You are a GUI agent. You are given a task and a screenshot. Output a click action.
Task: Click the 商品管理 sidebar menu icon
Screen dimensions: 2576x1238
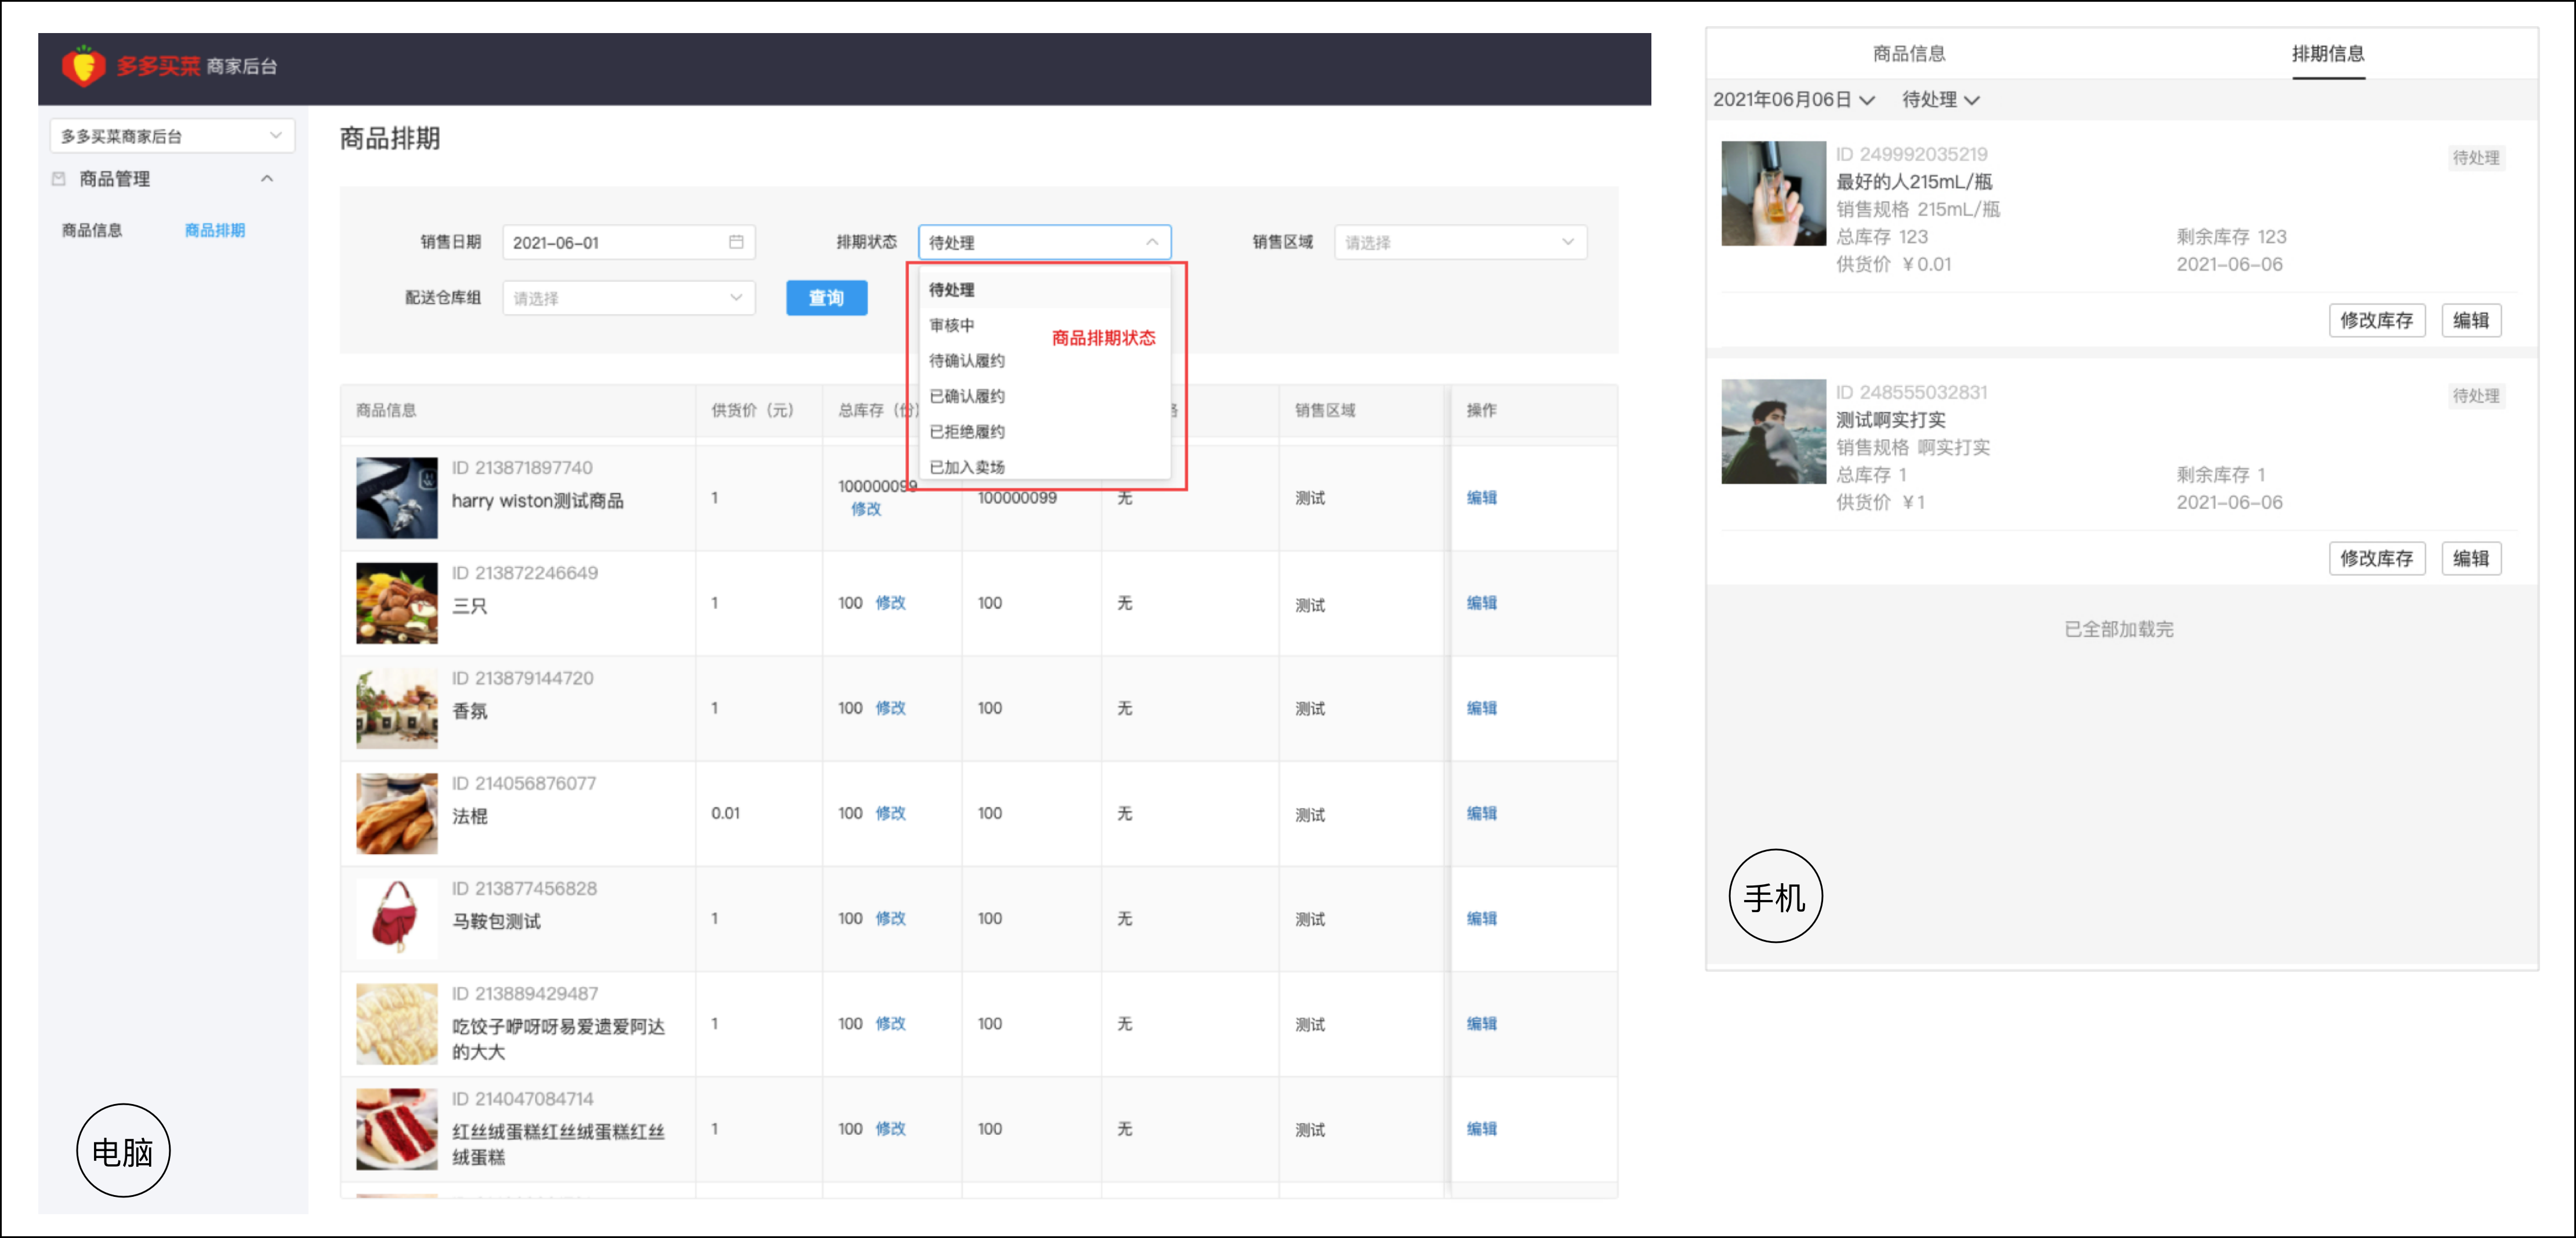click(59, 179)
